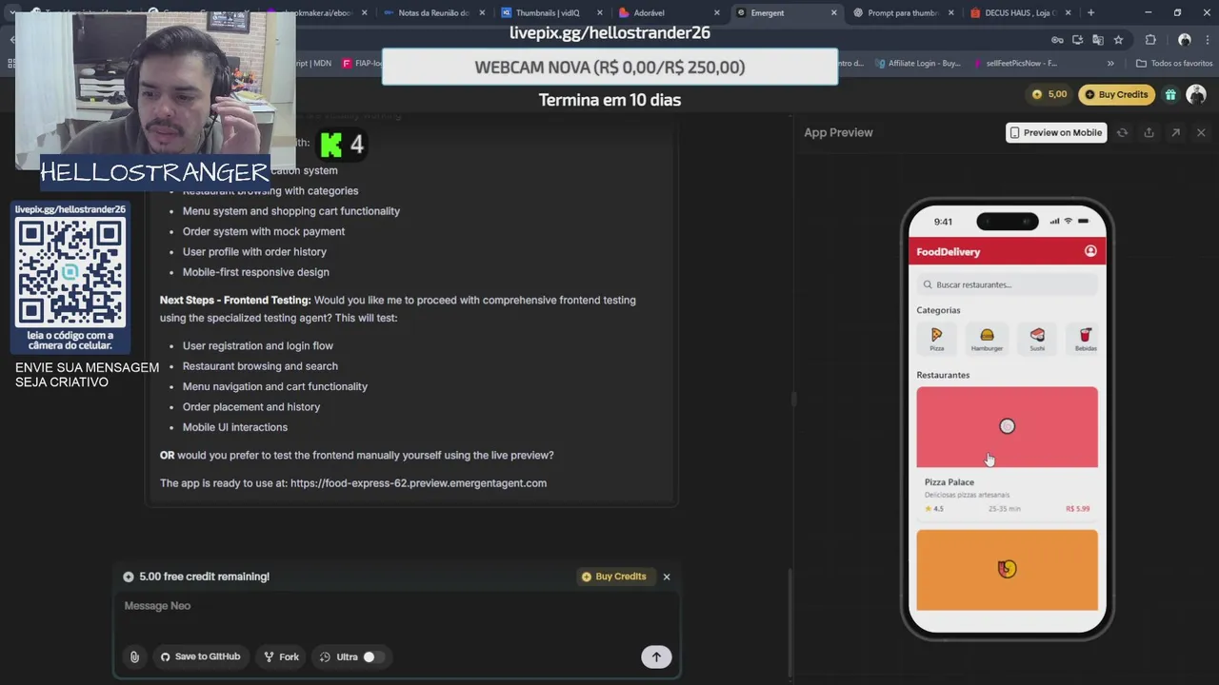The width and height of the screenshot is (1219, 685).
Task: Send the message with the arrow button
Action: point(656,656)
